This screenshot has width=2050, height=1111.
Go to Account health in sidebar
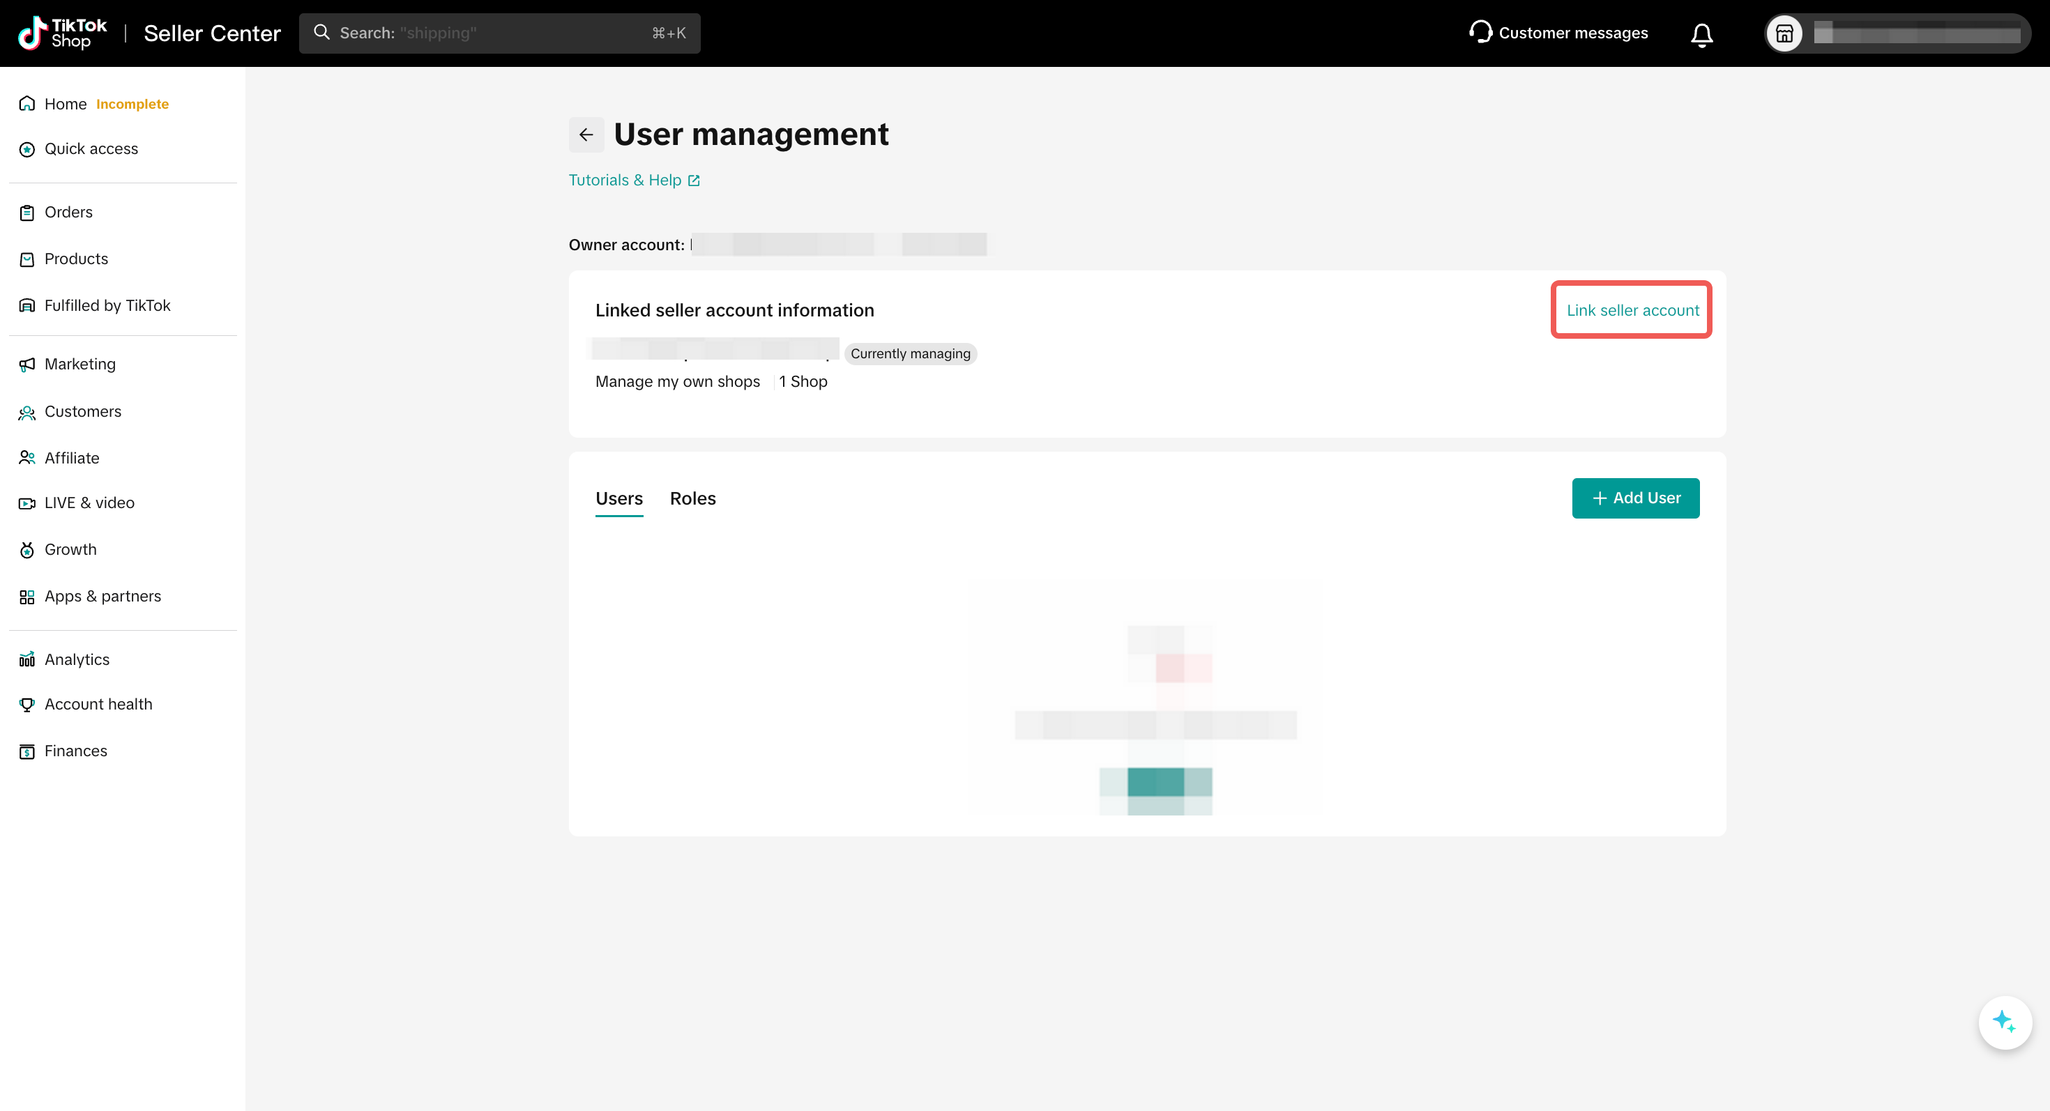pyautogui.click(x=98, y=705)
